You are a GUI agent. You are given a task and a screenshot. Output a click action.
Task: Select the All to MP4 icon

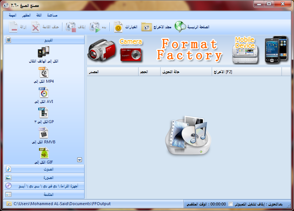[44, 72]
